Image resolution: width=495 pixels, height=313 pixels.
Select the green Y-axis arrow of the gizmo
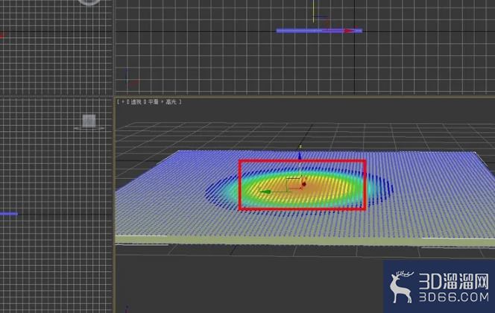pos(265,192)
